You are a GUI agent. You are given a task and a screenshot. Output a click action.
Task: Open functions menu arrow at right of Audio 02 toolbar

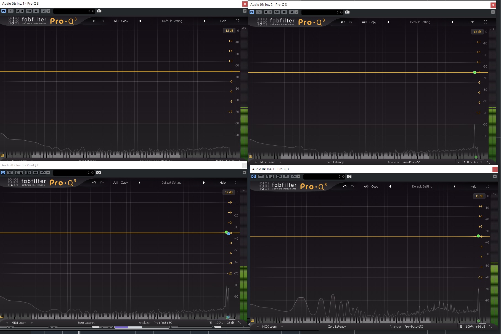pos(245,11)
